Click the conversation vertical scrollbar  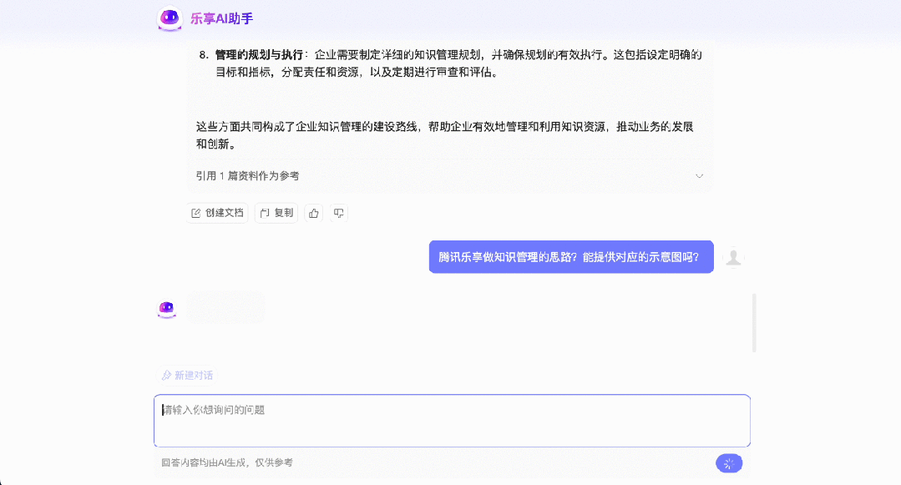(754, 322)
